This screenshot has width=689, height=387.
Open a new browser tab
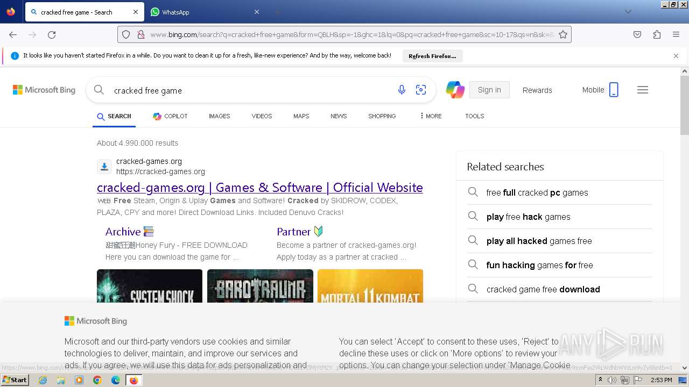(x=277, y=12)
